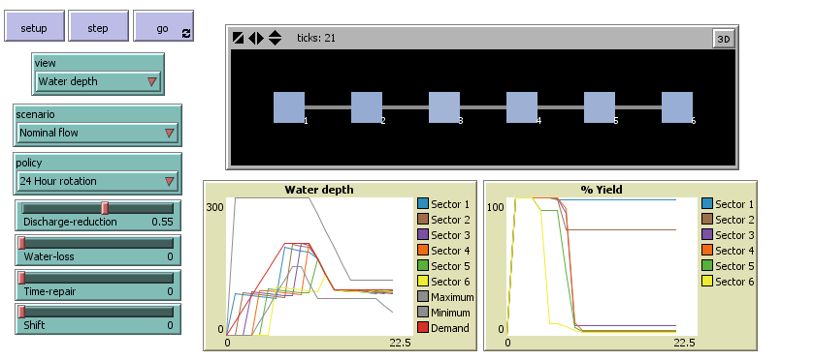Select sector square 2 in the view
Screen dimensions: 814x360
click(367, 107)
